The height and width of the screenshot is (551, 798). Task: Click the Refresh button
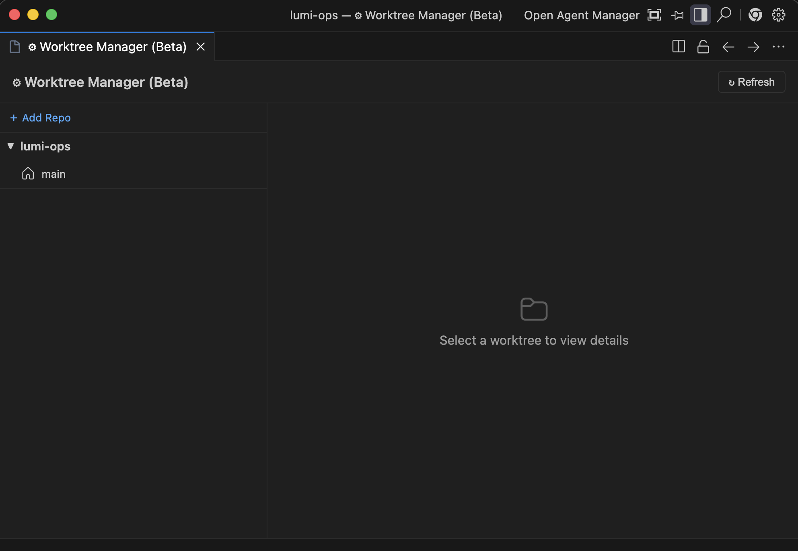[751, 82]
